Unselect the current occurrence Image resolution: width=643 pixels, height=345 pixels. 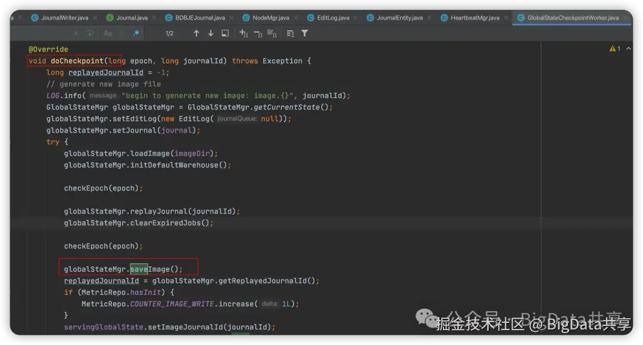(258, 33)
